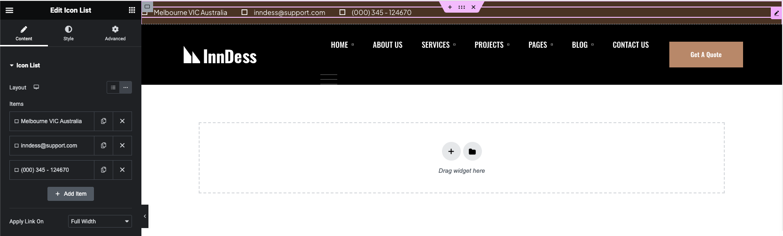Open the Elementor hamburger menu
The image size is (783, 236).
pos(9,10)
